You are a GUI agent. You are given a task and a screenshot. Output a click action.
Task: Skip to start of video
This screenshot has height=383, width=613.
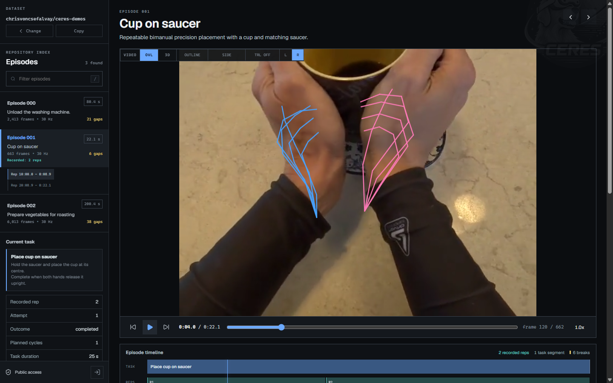133,327
